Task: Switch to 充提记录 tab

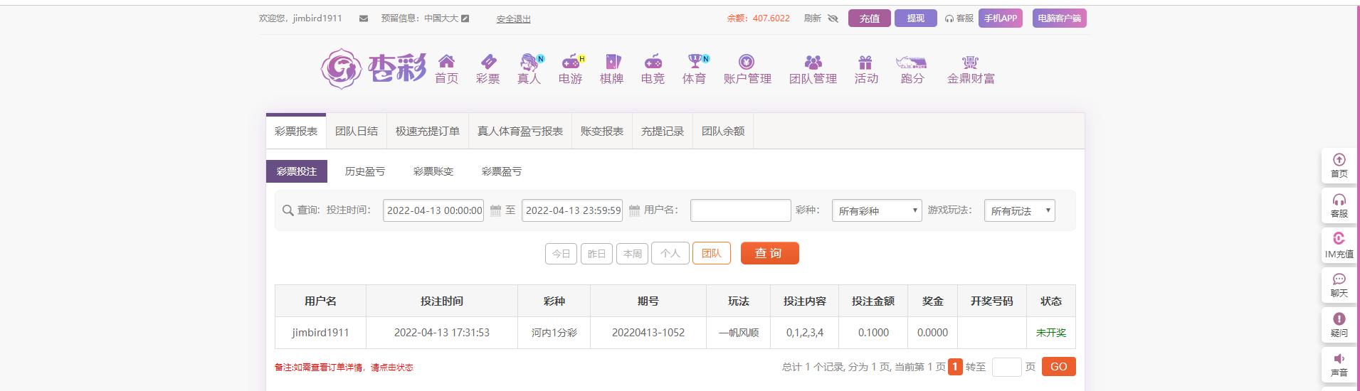Action: 663,132
